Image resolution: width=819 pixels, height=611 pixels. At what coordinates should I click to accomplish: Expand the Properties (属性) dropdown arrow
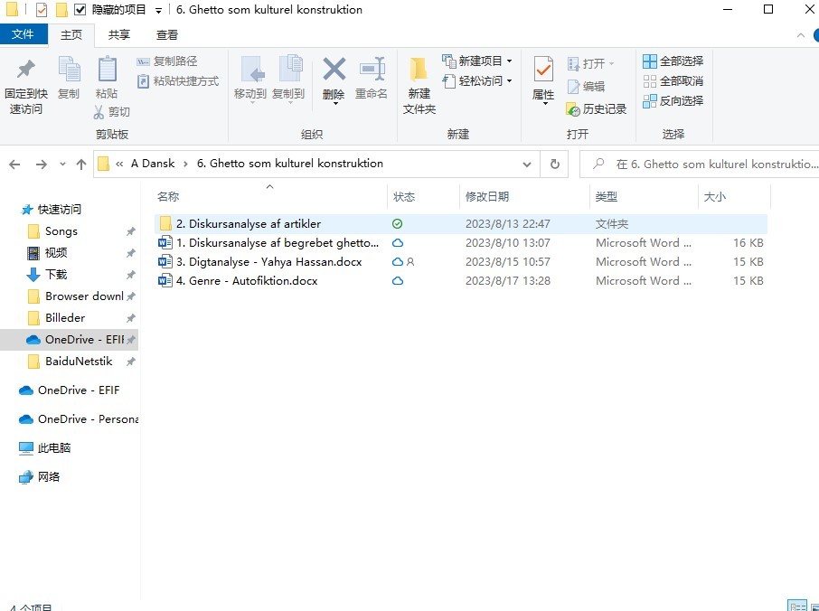point(545,103)
